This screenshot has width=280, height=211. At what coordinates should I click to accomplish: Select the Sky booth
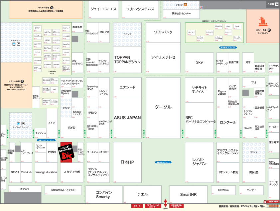(x=199, y=63)
